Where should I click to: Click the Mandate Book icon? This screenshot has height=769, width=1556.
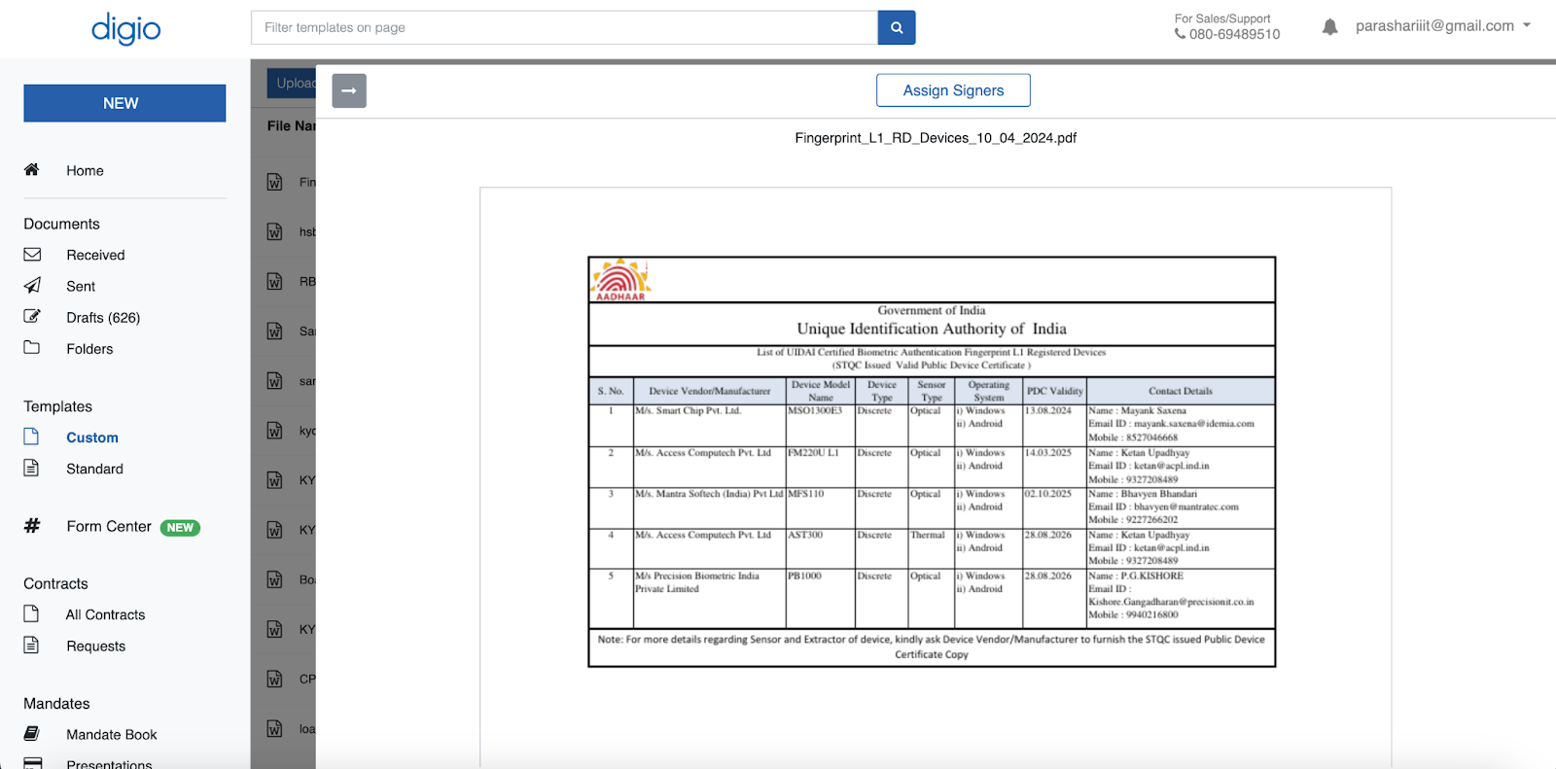click(32, 734)
